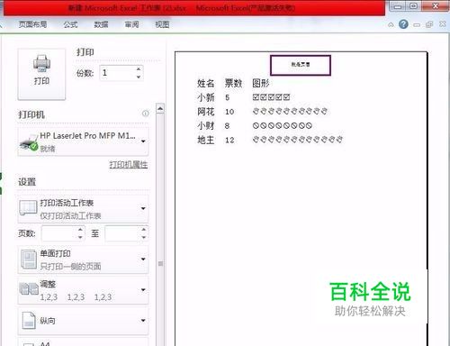
Task: Open the Data (数据) ribbon tab
Action: pyautogui.click(x=101, y=24)
